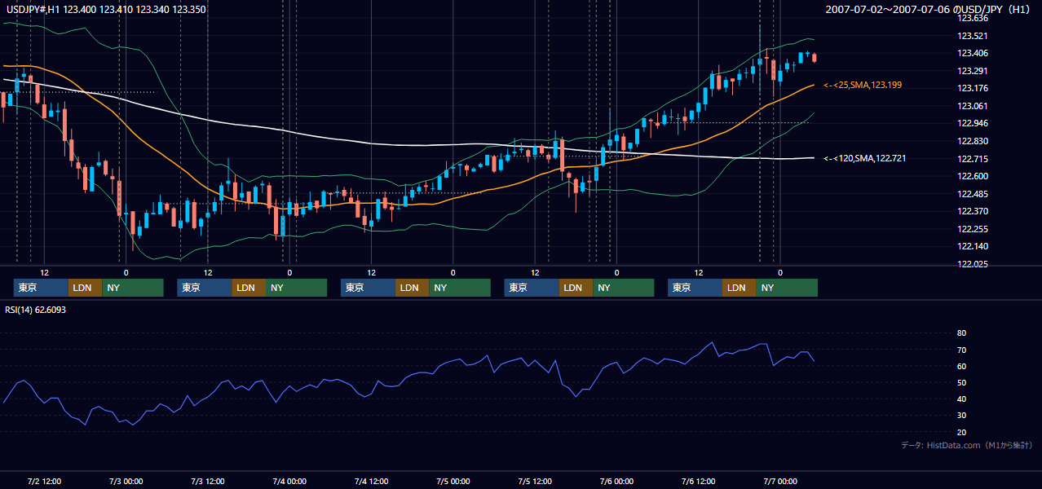Click RSI scale value 60
Viewport: 1042px width, 489px height.
point(961,366)
